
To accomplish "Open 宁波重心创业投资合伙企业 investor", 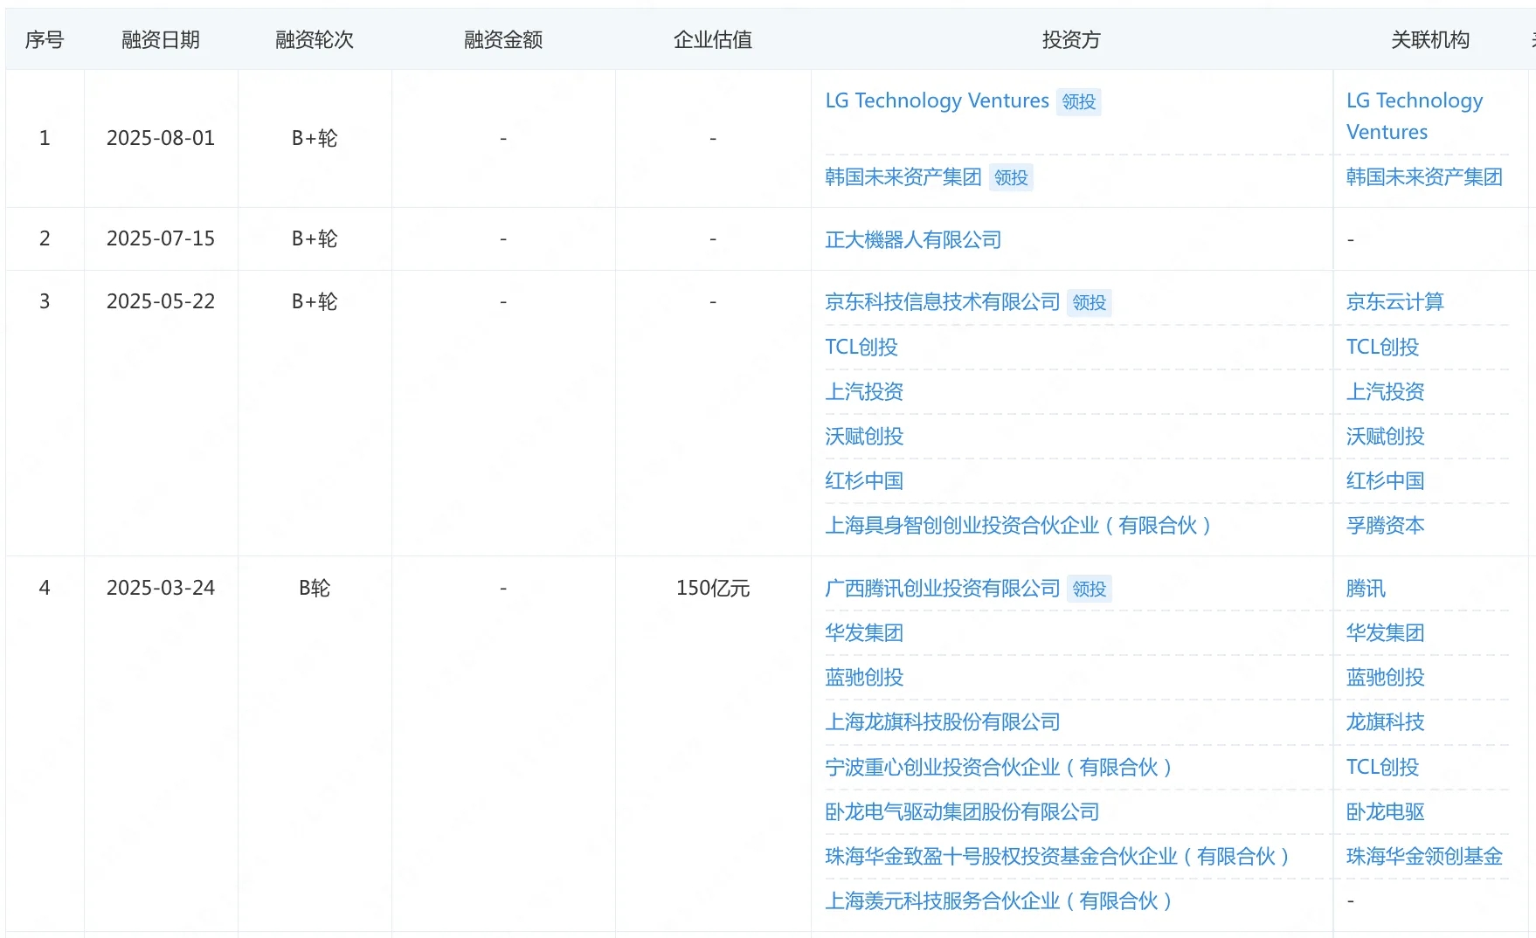I will coord(999,768).
